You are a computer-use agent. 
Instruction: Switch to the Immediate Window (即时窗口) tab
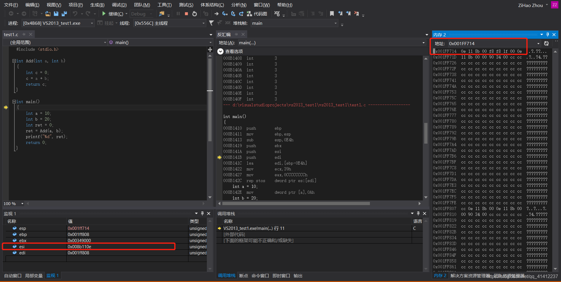(281, 276)
